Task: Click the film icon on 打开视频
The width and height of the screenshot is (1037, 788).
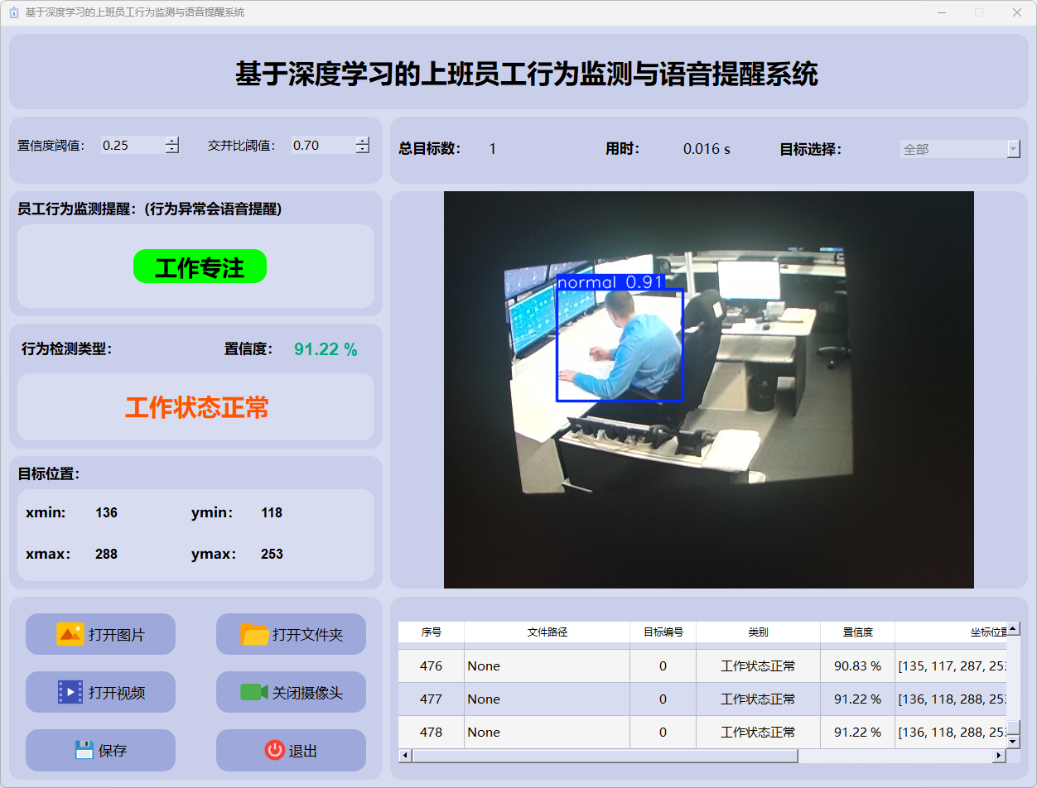Action: coord(70,692)
